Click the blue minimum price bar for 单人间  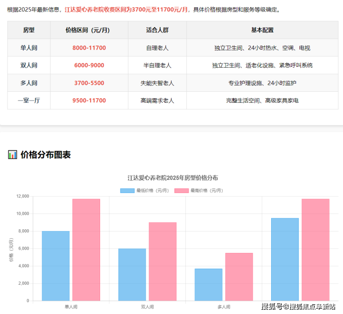tap(56, 266)
